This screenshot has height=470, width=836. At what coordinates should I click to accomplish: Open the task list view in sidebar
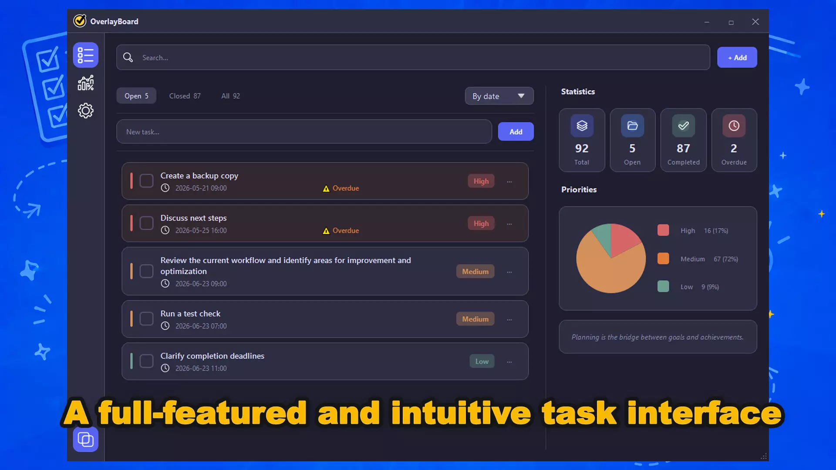tap(85, 55)
